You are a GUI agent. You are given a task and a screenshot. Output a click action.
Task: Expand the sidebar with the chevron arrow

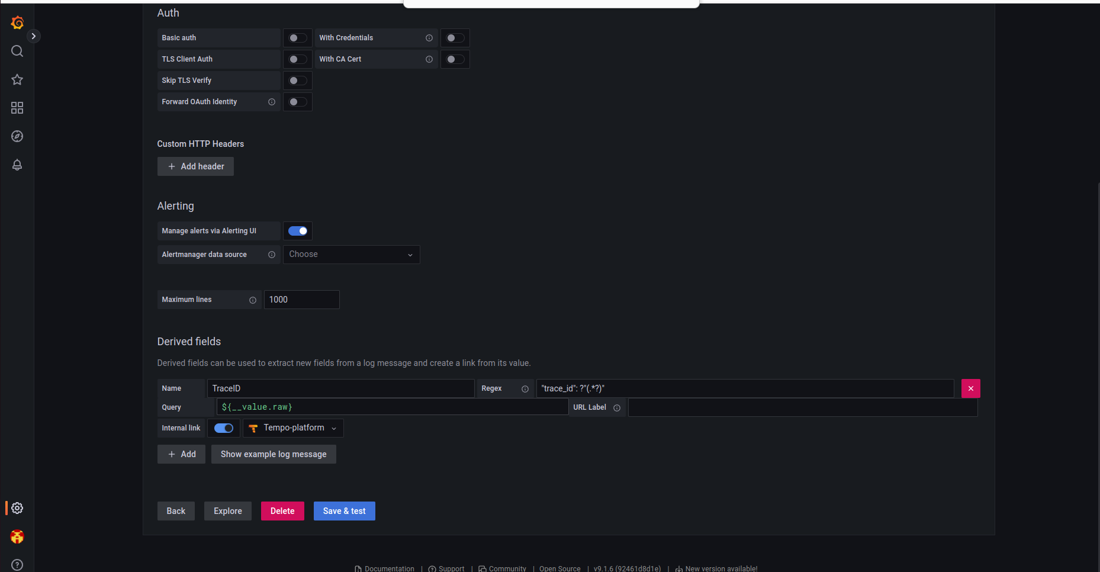click(34, 36)
